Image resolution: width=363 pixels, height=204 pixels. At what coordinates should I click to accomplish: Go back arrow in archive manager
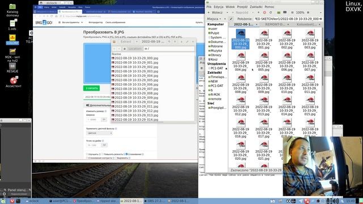(114, 49)
